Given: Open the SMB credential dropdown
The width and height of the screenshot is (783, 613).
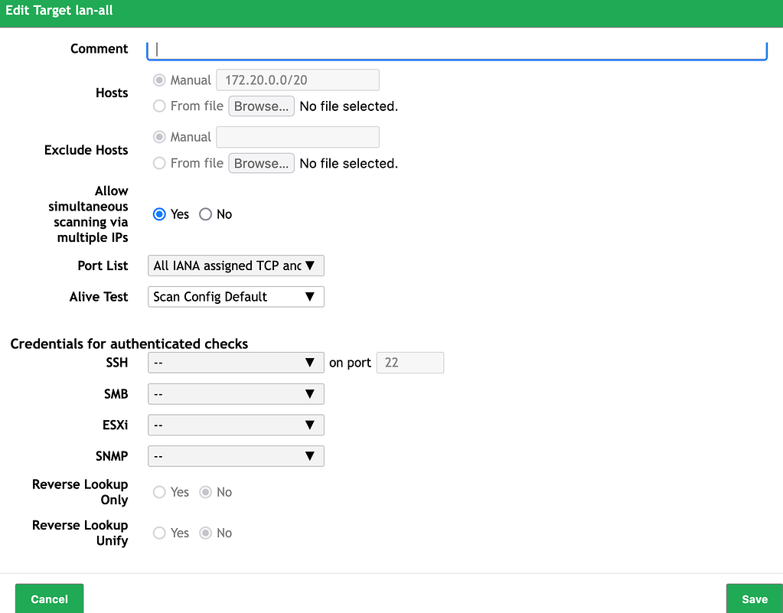Looking at the screenshot, I should click(235, 393).
